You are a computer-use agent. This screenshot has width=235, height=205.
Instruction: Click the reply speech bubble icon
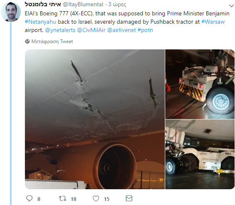coord(29,198)
